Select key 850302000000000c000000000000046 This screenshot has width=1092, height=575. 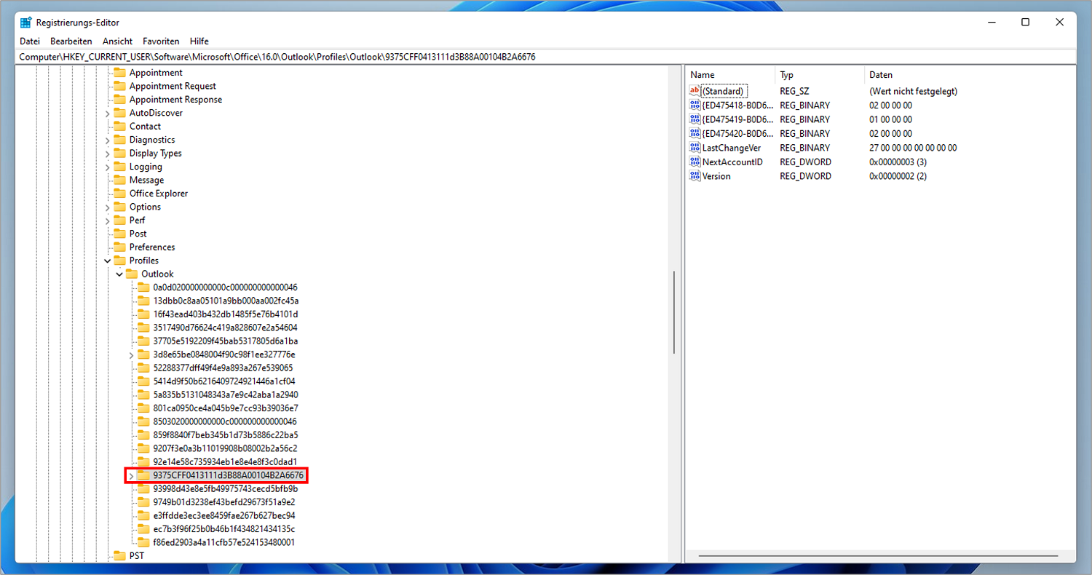(x=225, y=422)
